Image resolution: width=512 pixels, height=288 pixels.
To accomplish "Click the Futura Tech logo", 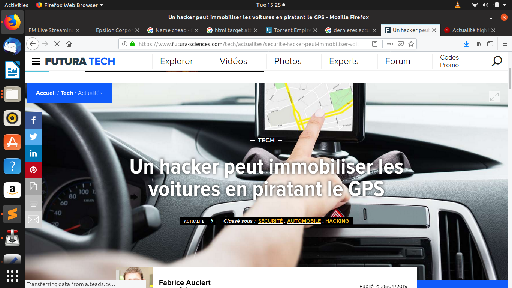I will 80,61.
